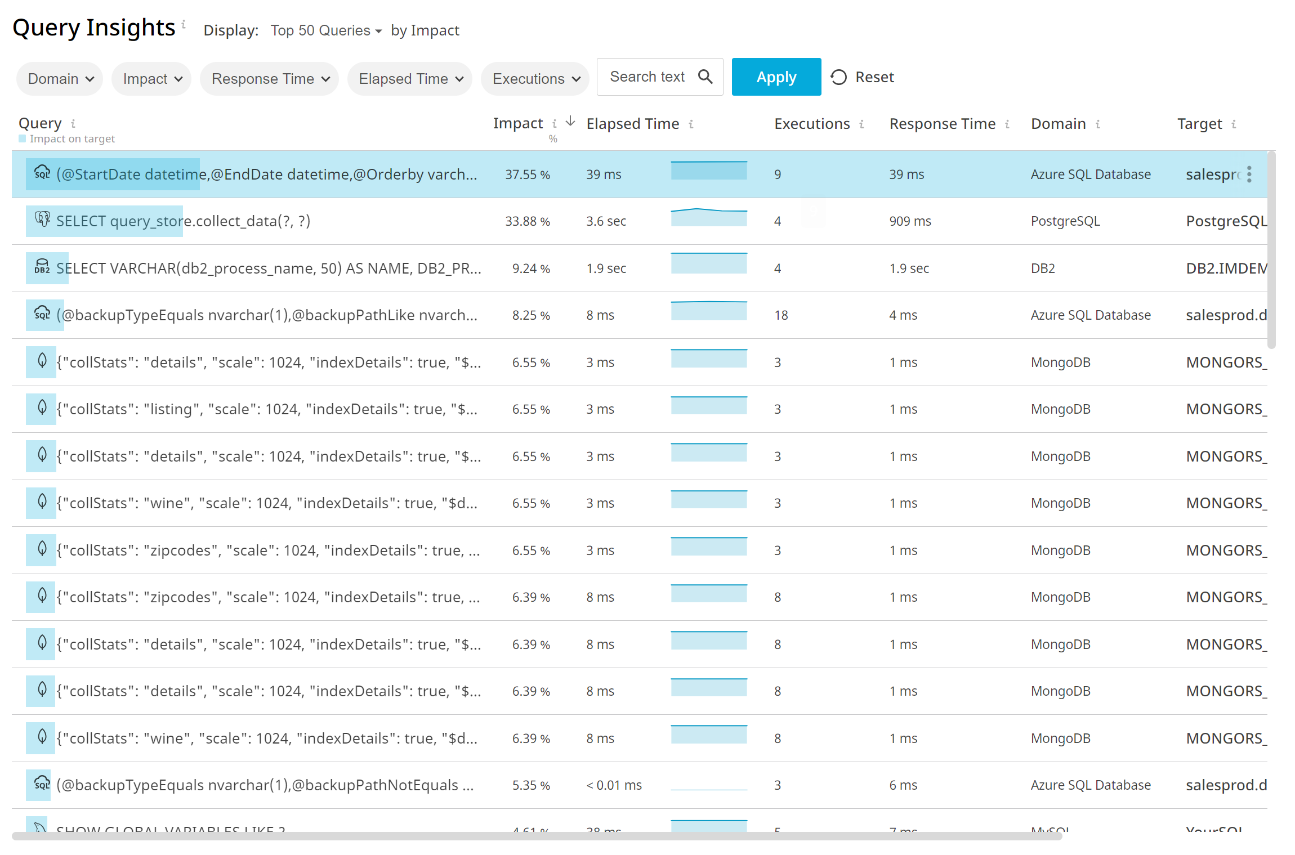
Task: Expand the Domain filter dropdown
Action: click(60, 79)
